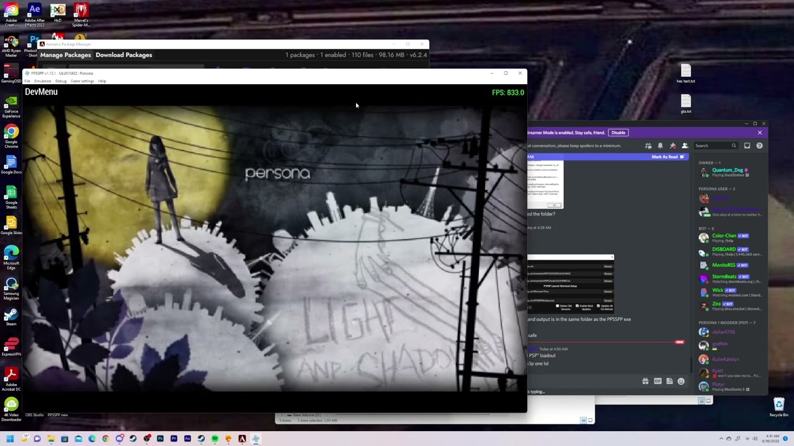Open 4K Video Downloader desktop shortcut

tap(11, 409)
